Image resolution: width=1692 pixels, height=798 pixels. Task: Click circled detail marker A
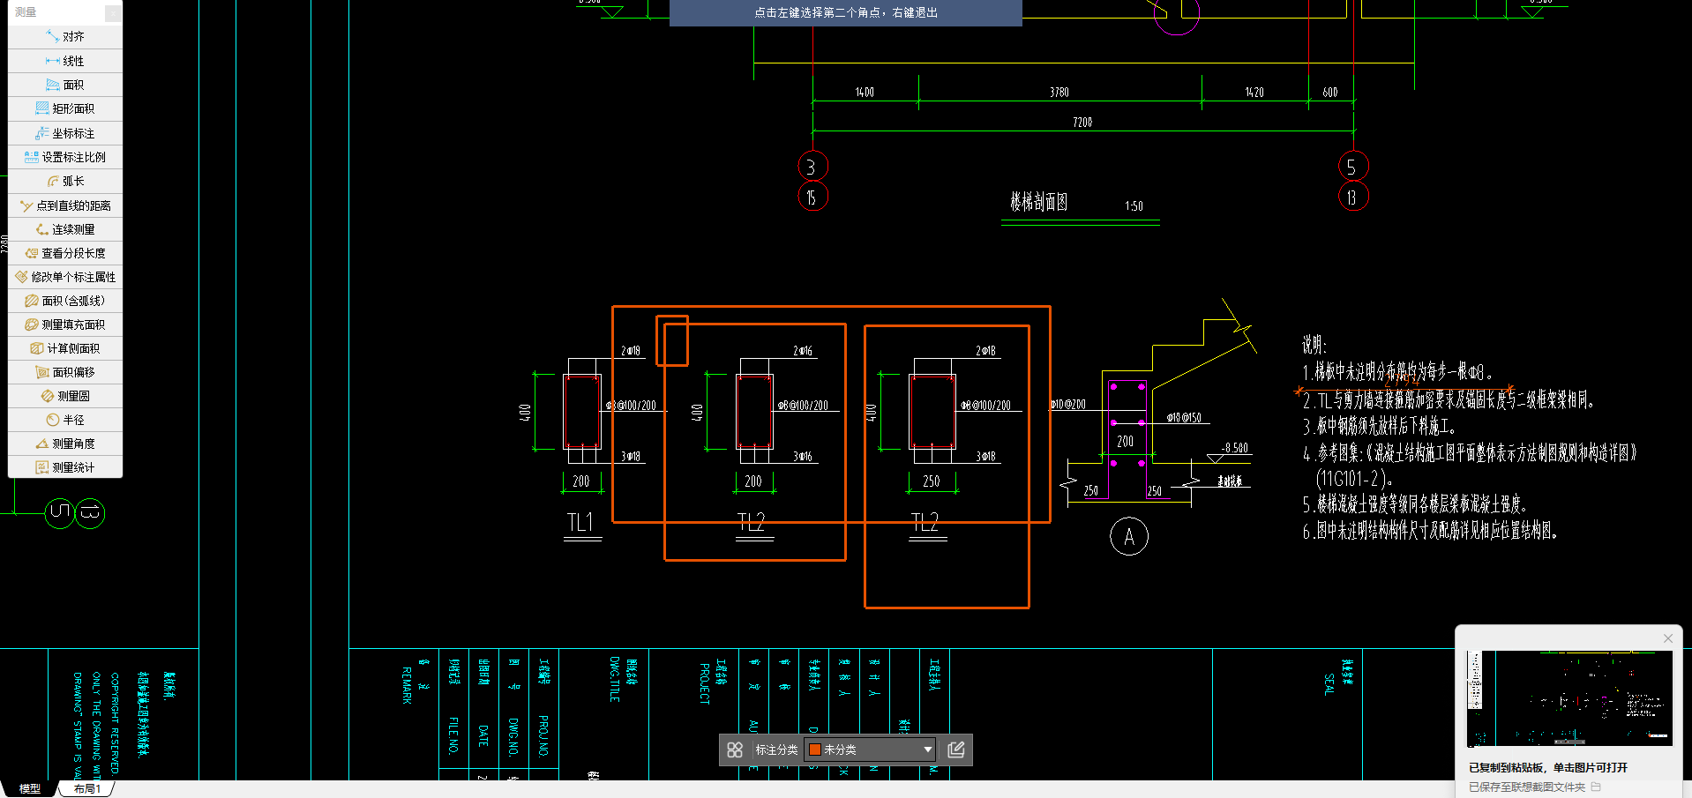pyautogui.click(x=1129, y=537)
